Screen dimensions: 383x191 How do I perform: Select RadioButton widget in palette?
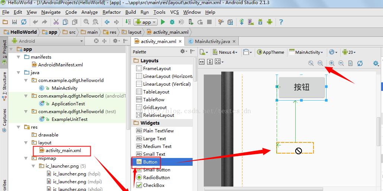tap(153, 177)
